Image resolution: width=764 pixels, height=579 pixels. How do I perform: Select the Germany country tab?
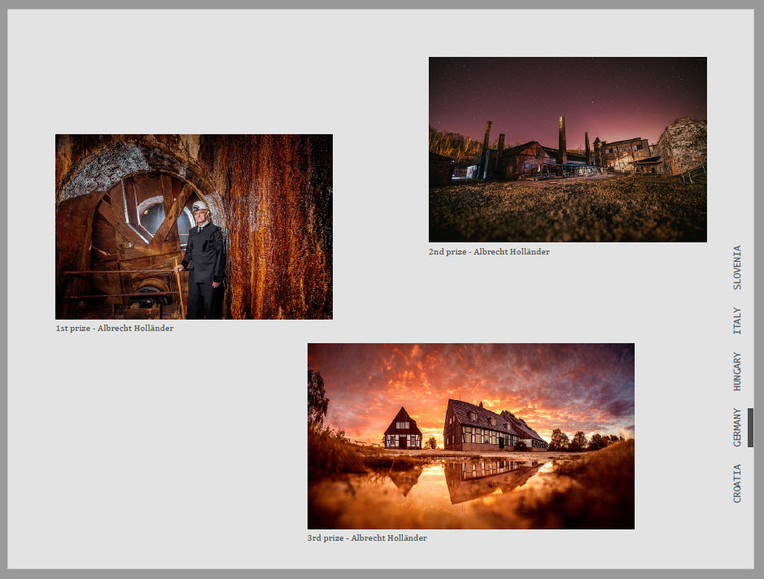[737, 427]
